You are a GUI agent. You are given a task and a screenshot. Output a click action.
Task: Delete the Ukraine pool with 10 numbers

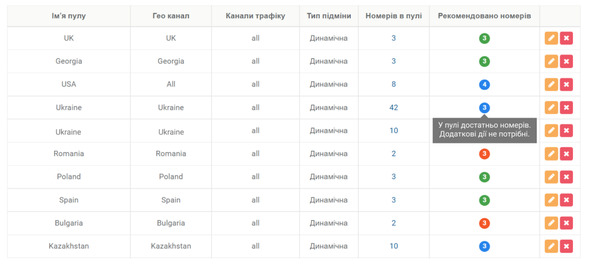566,131
